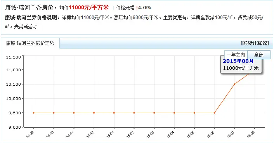Screen dimensions: 274x143
Task: Switch chart range to 全部
Action: [259, 55]
